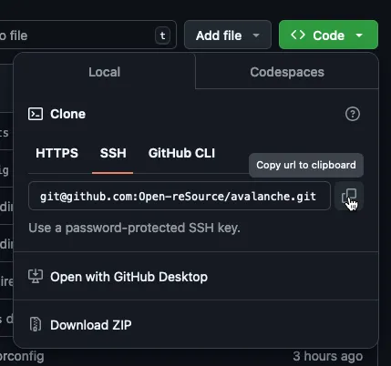Click the Use a password-protected SSH key text

(x=134, y=228)
